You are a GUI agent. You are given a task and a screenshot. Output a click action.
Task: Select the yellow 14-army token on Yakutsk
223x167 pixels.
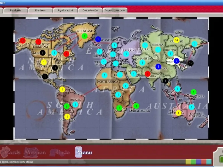click(176, 40)
